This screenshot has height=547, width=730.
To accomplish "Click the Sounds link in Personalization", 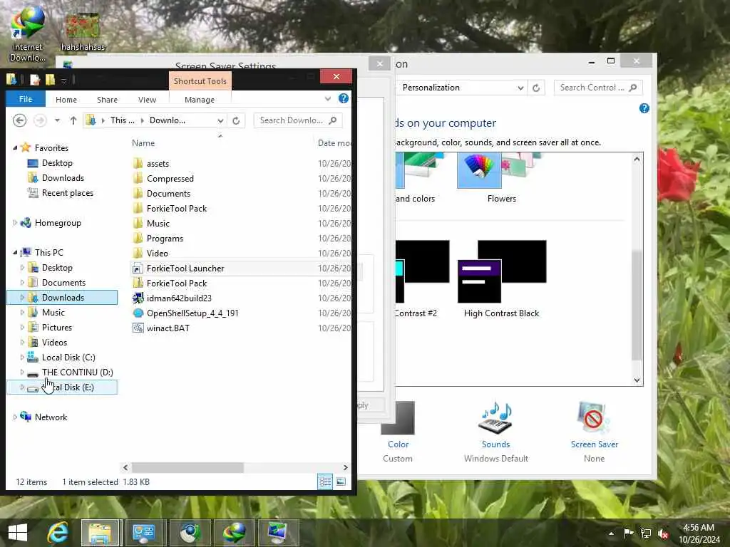I will pos(495,444).
